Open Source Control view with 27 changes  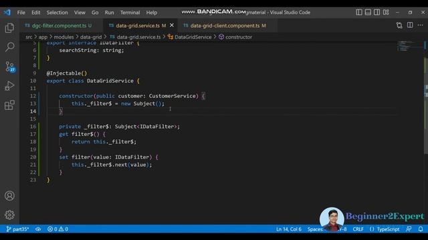click(x=10, y=67)
